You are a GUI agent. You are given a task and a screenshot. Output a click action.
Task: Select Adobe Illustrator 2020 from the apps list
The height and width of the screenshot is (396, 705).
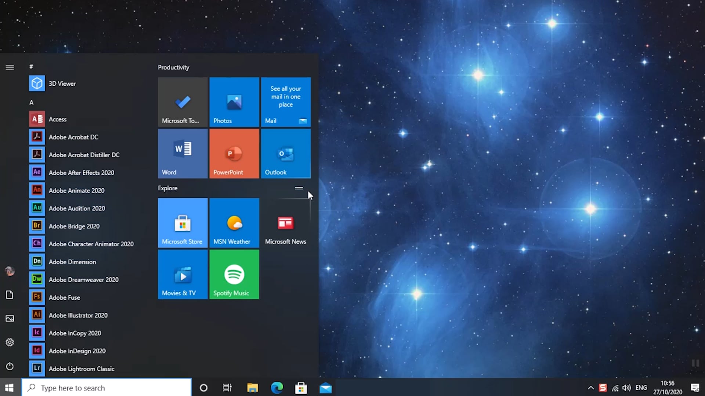tap(78, 315)
